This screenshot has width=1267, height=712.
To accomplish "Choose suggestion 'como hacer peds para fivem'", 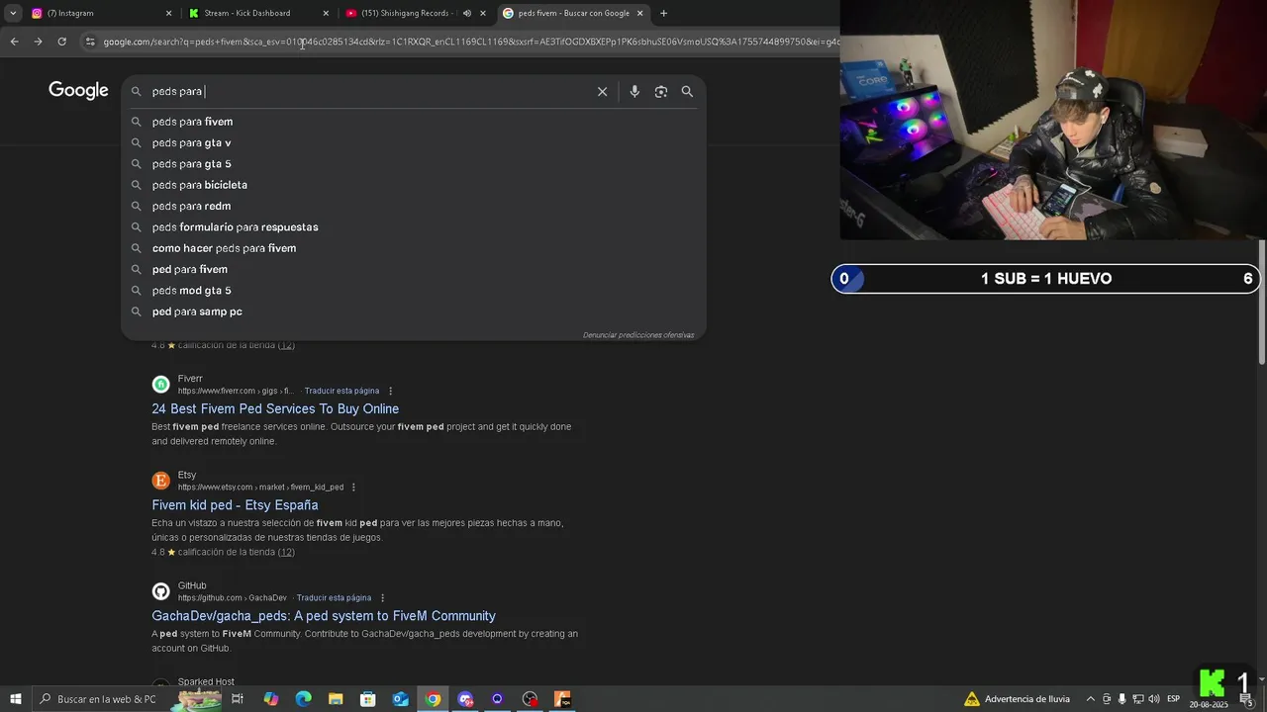I will [x=413, y=248].
